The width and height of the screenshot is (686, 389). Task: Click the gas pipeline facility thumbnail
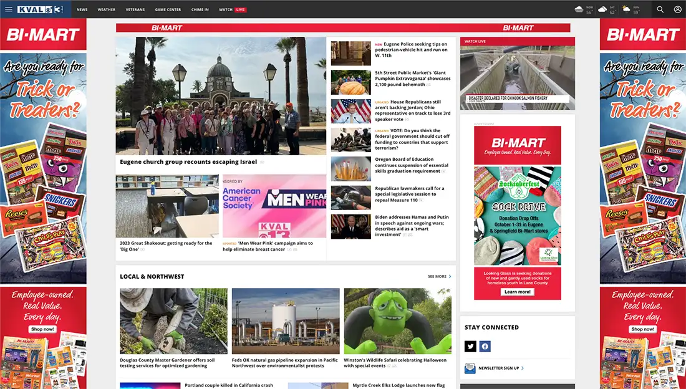286,321
